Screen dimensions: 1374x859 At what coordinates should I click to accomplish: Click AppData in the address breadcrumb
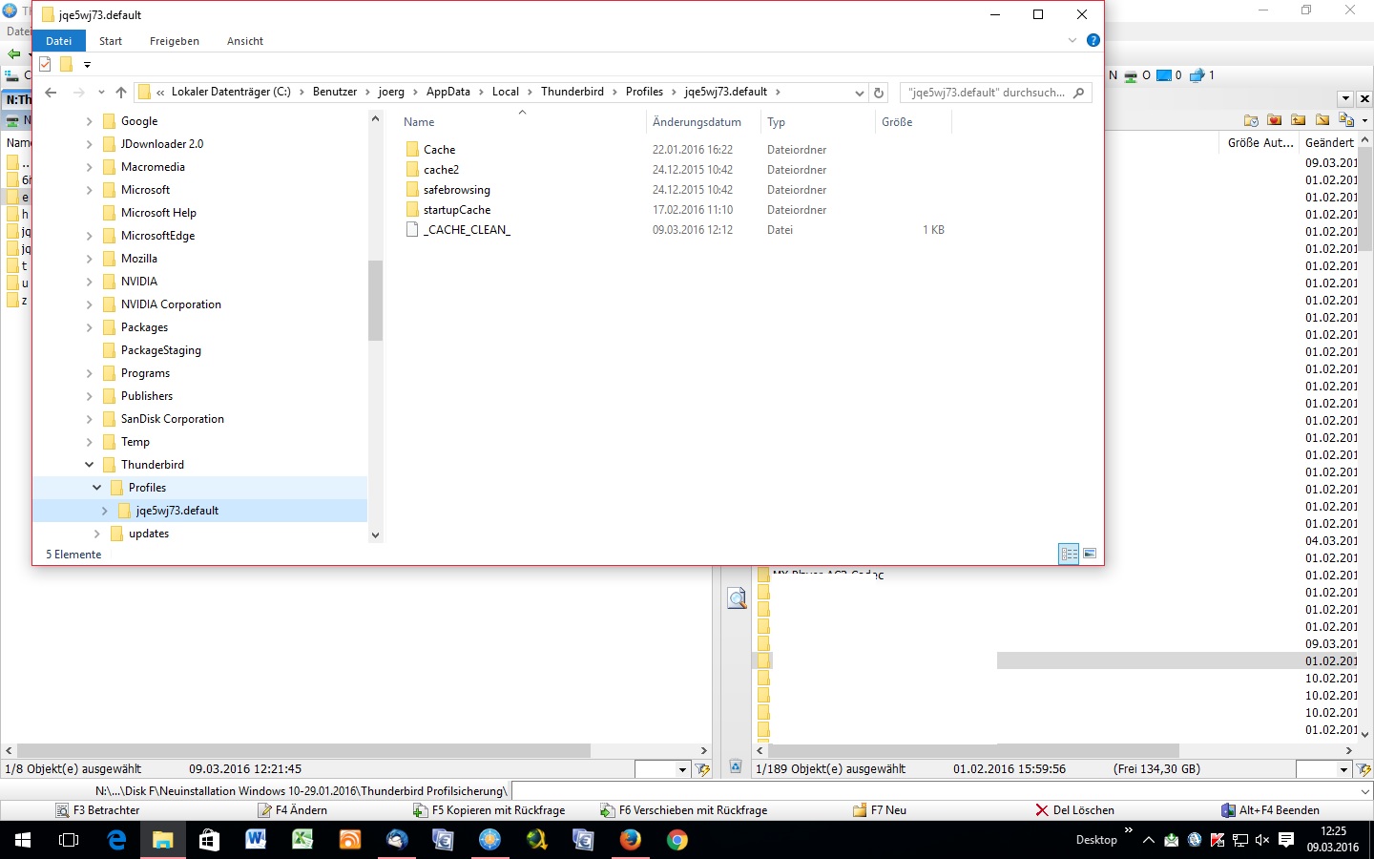[448, 92]
